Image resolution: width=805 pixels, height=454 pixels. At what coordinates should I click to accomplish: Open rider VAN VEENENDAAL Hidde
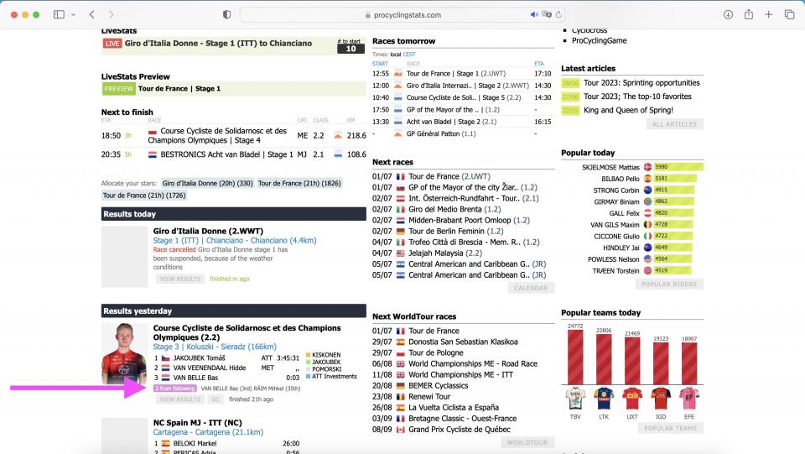(210, 368)
